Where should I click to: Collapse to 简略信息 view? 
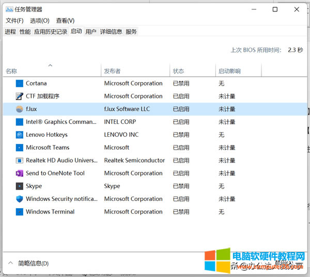pos(29,264)
